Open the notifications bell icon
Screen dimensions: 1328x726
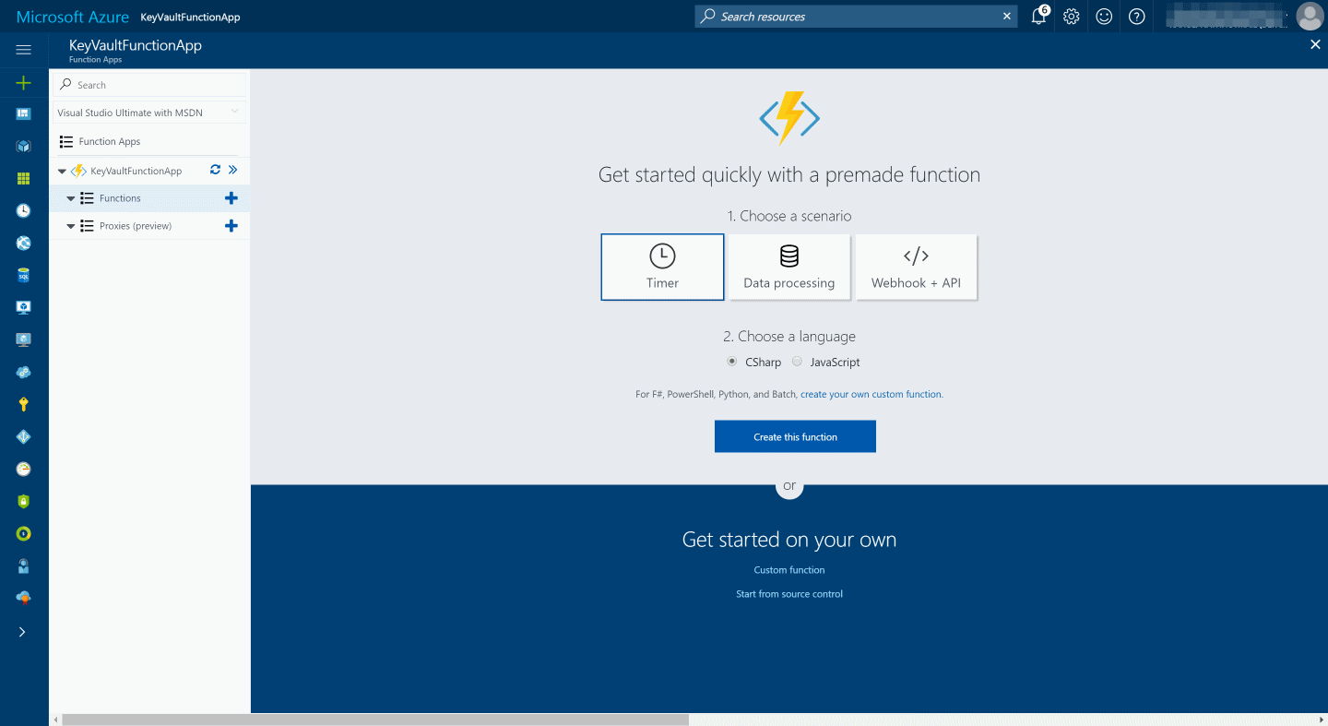pos(1039,16)
